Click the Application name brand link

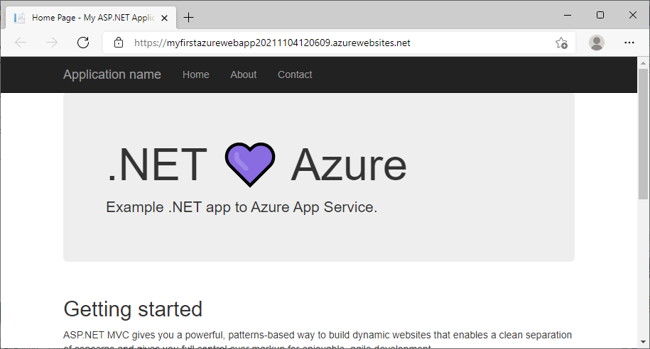tap(112, 74)
